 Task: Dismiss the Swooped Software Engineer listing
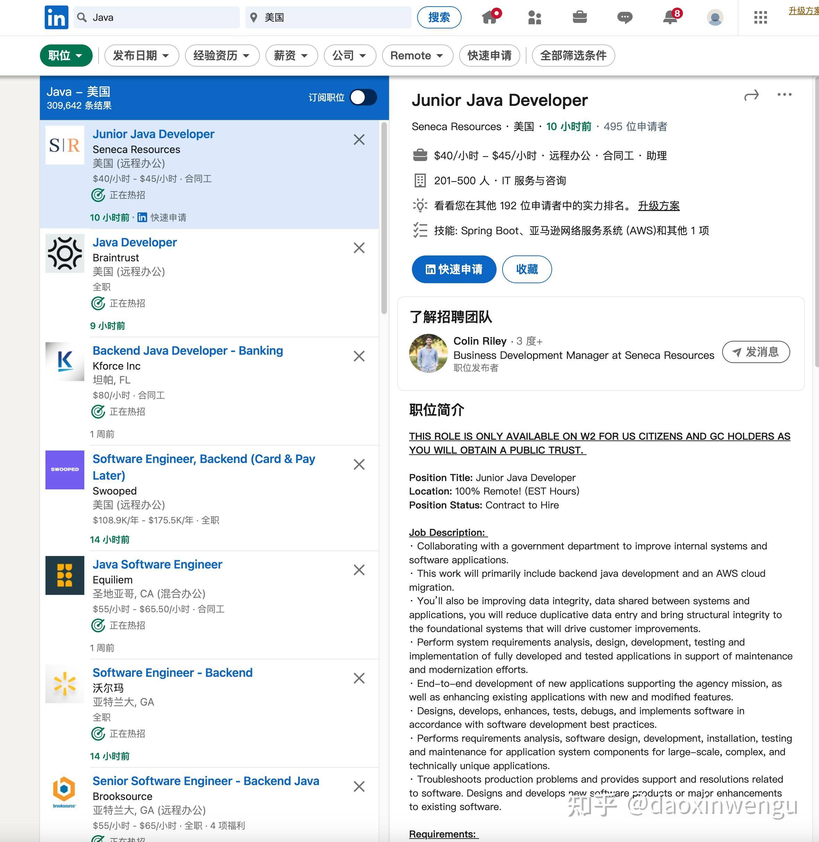359,464
